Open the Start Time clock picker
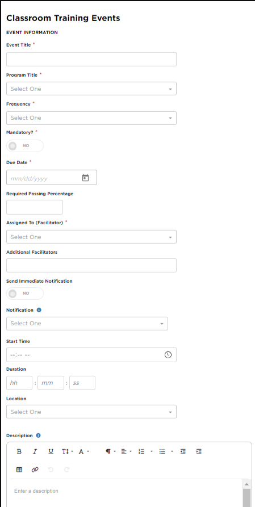The image size is (255, 507). [168, 355]
